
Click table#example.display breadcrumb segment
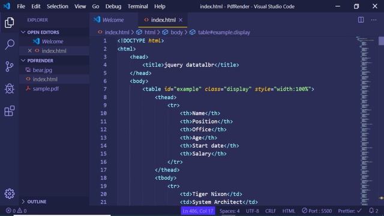coord(224,32)
